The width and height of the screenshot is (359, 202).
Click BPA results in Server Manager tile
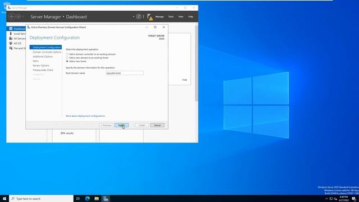click(67, 133)
